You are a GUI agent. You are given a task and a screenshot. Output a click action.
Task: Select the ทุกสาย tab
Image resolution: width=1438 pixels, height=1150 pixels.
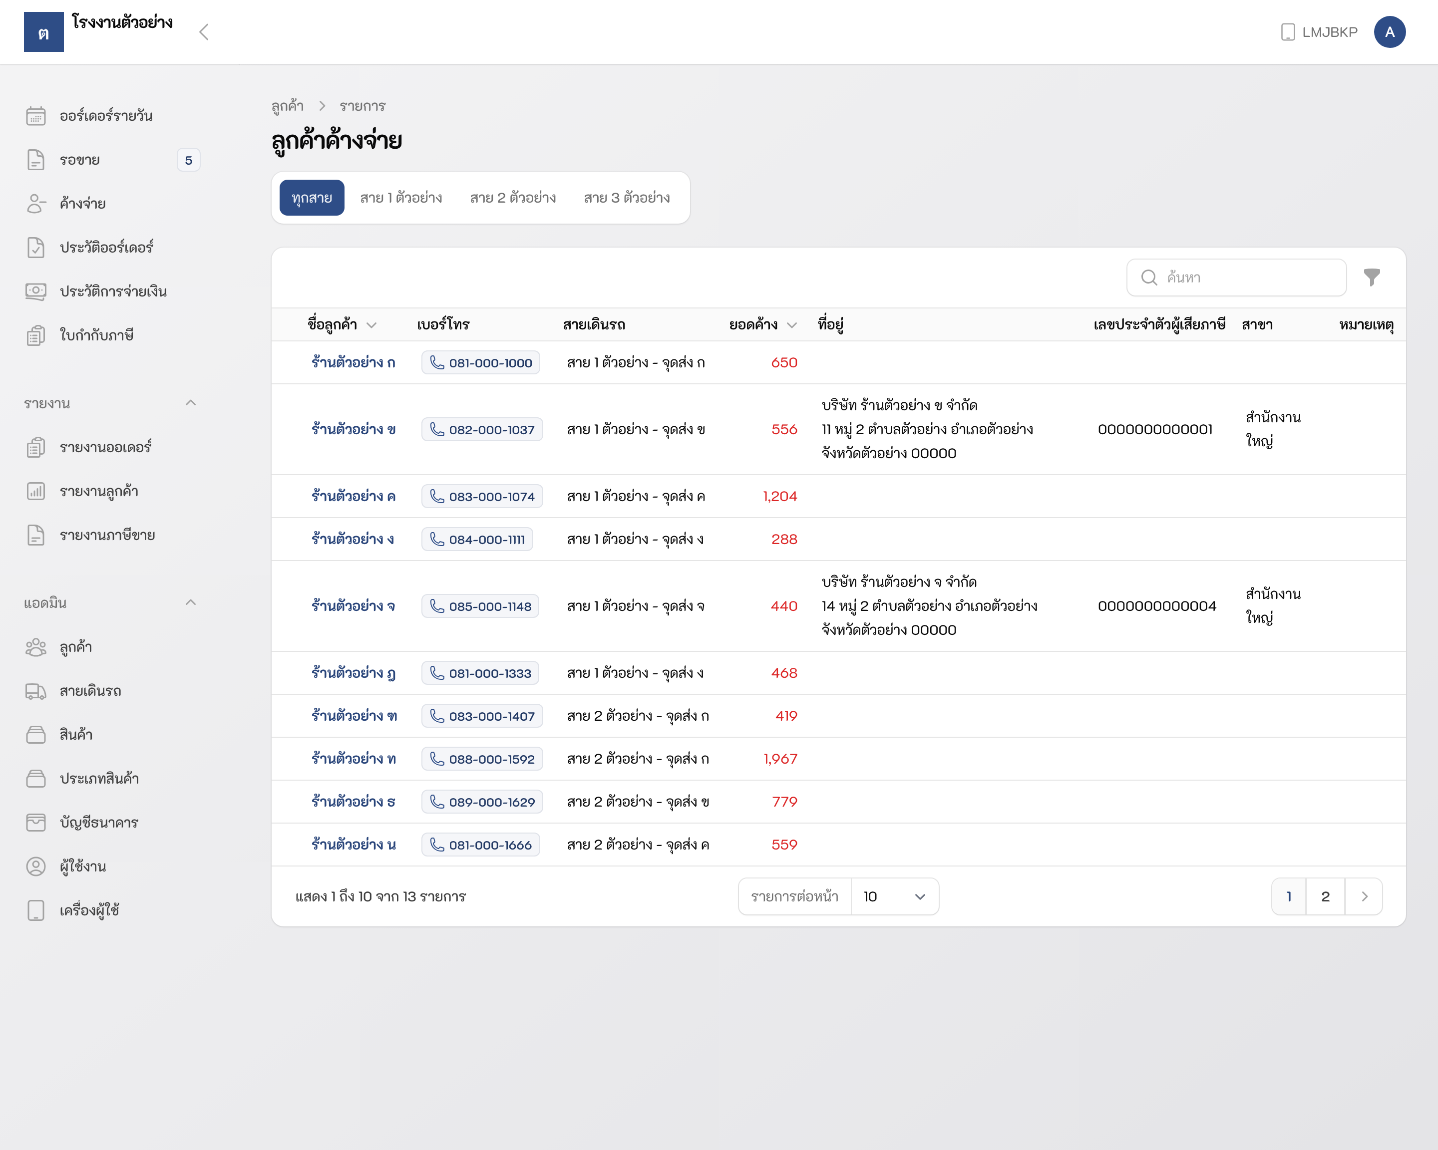(x=312, y=197)
